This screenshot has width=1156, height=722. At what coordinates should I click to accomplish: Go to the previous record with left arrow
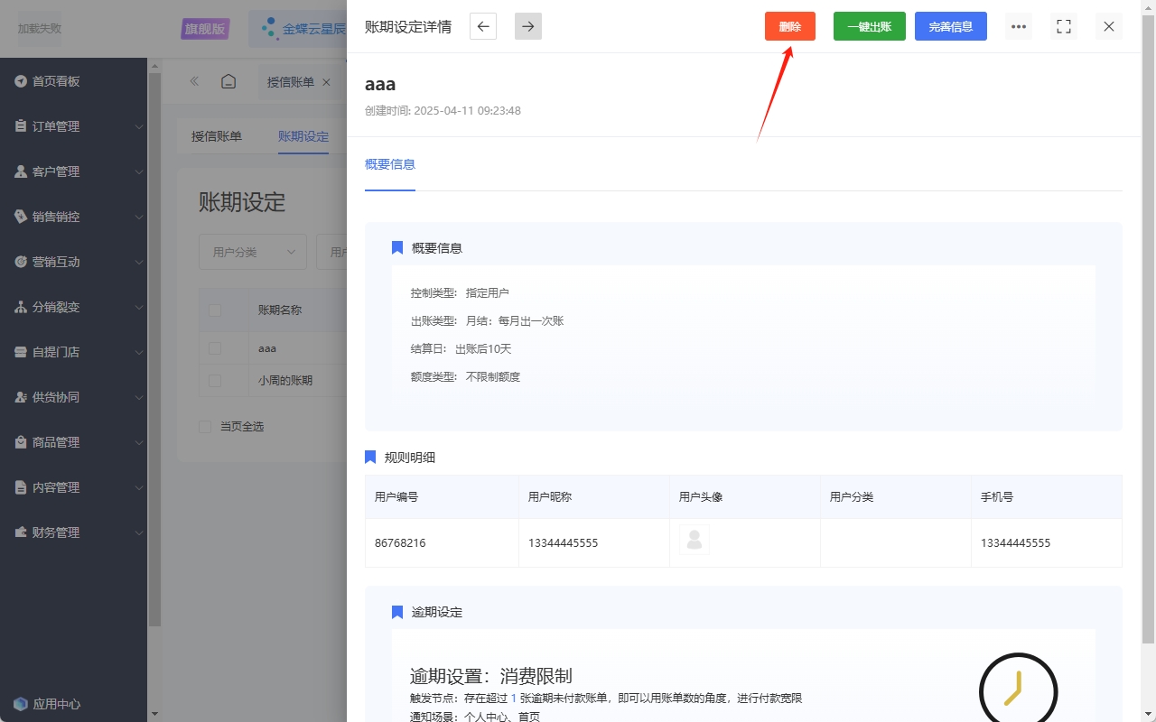[483, 26]
